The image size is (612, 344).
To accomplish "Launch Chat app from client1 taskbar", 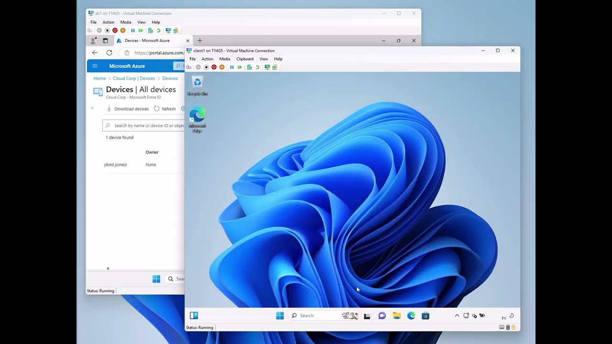I will [382, 316].
